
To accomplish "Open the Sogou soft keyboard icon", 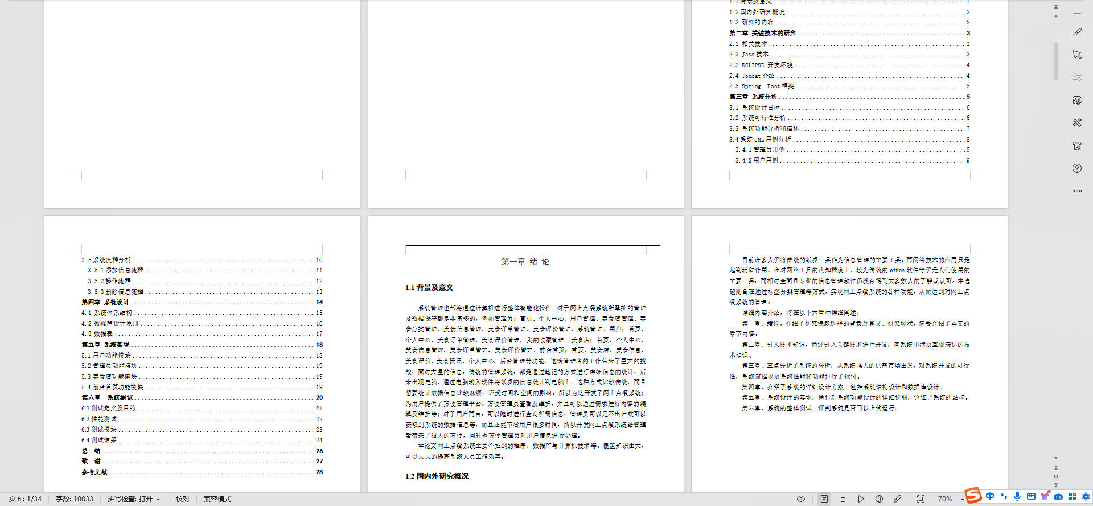I will click(x=1031, y=496).
